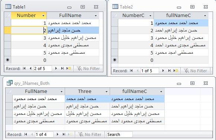Select row 4 selector in Table1
This screenshot has width=216, height=140.
[7, 45]
